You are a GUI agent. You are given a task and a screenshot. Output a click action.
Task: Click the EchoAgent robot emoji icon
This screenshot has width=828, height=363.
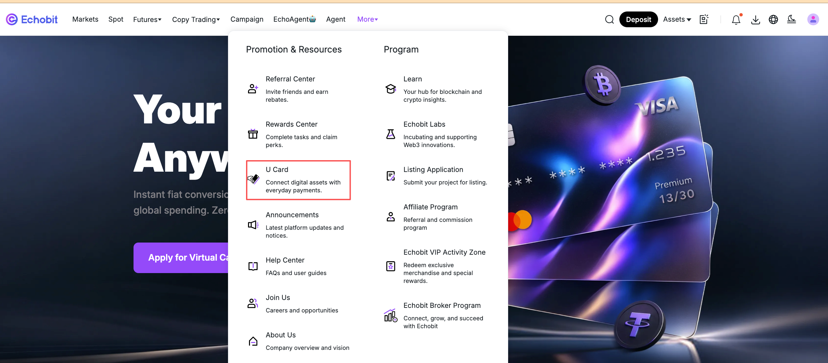313,19
